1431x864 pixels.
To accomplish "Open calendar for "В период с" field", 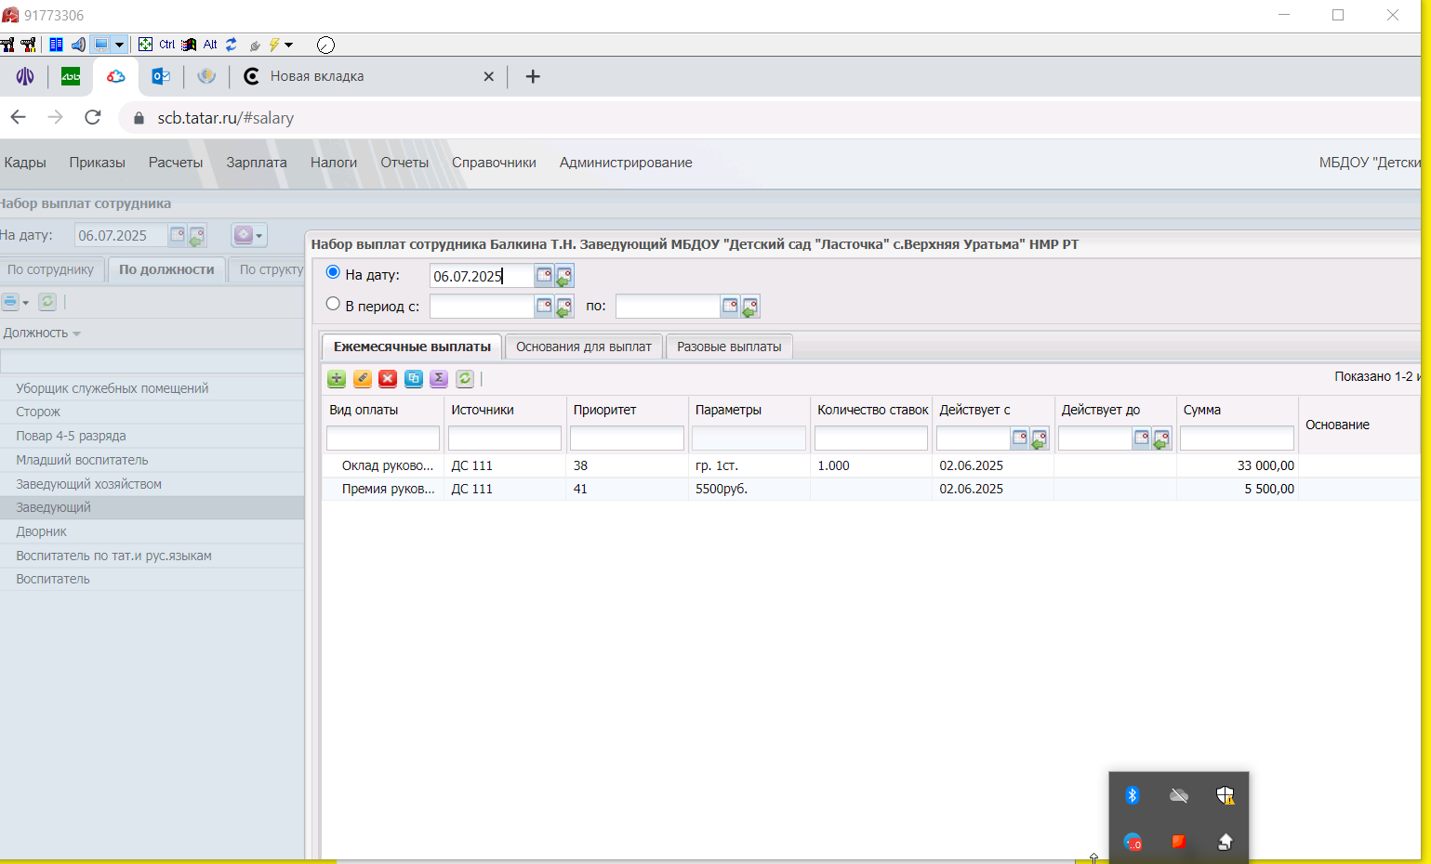I will click(x=544, y=306).
